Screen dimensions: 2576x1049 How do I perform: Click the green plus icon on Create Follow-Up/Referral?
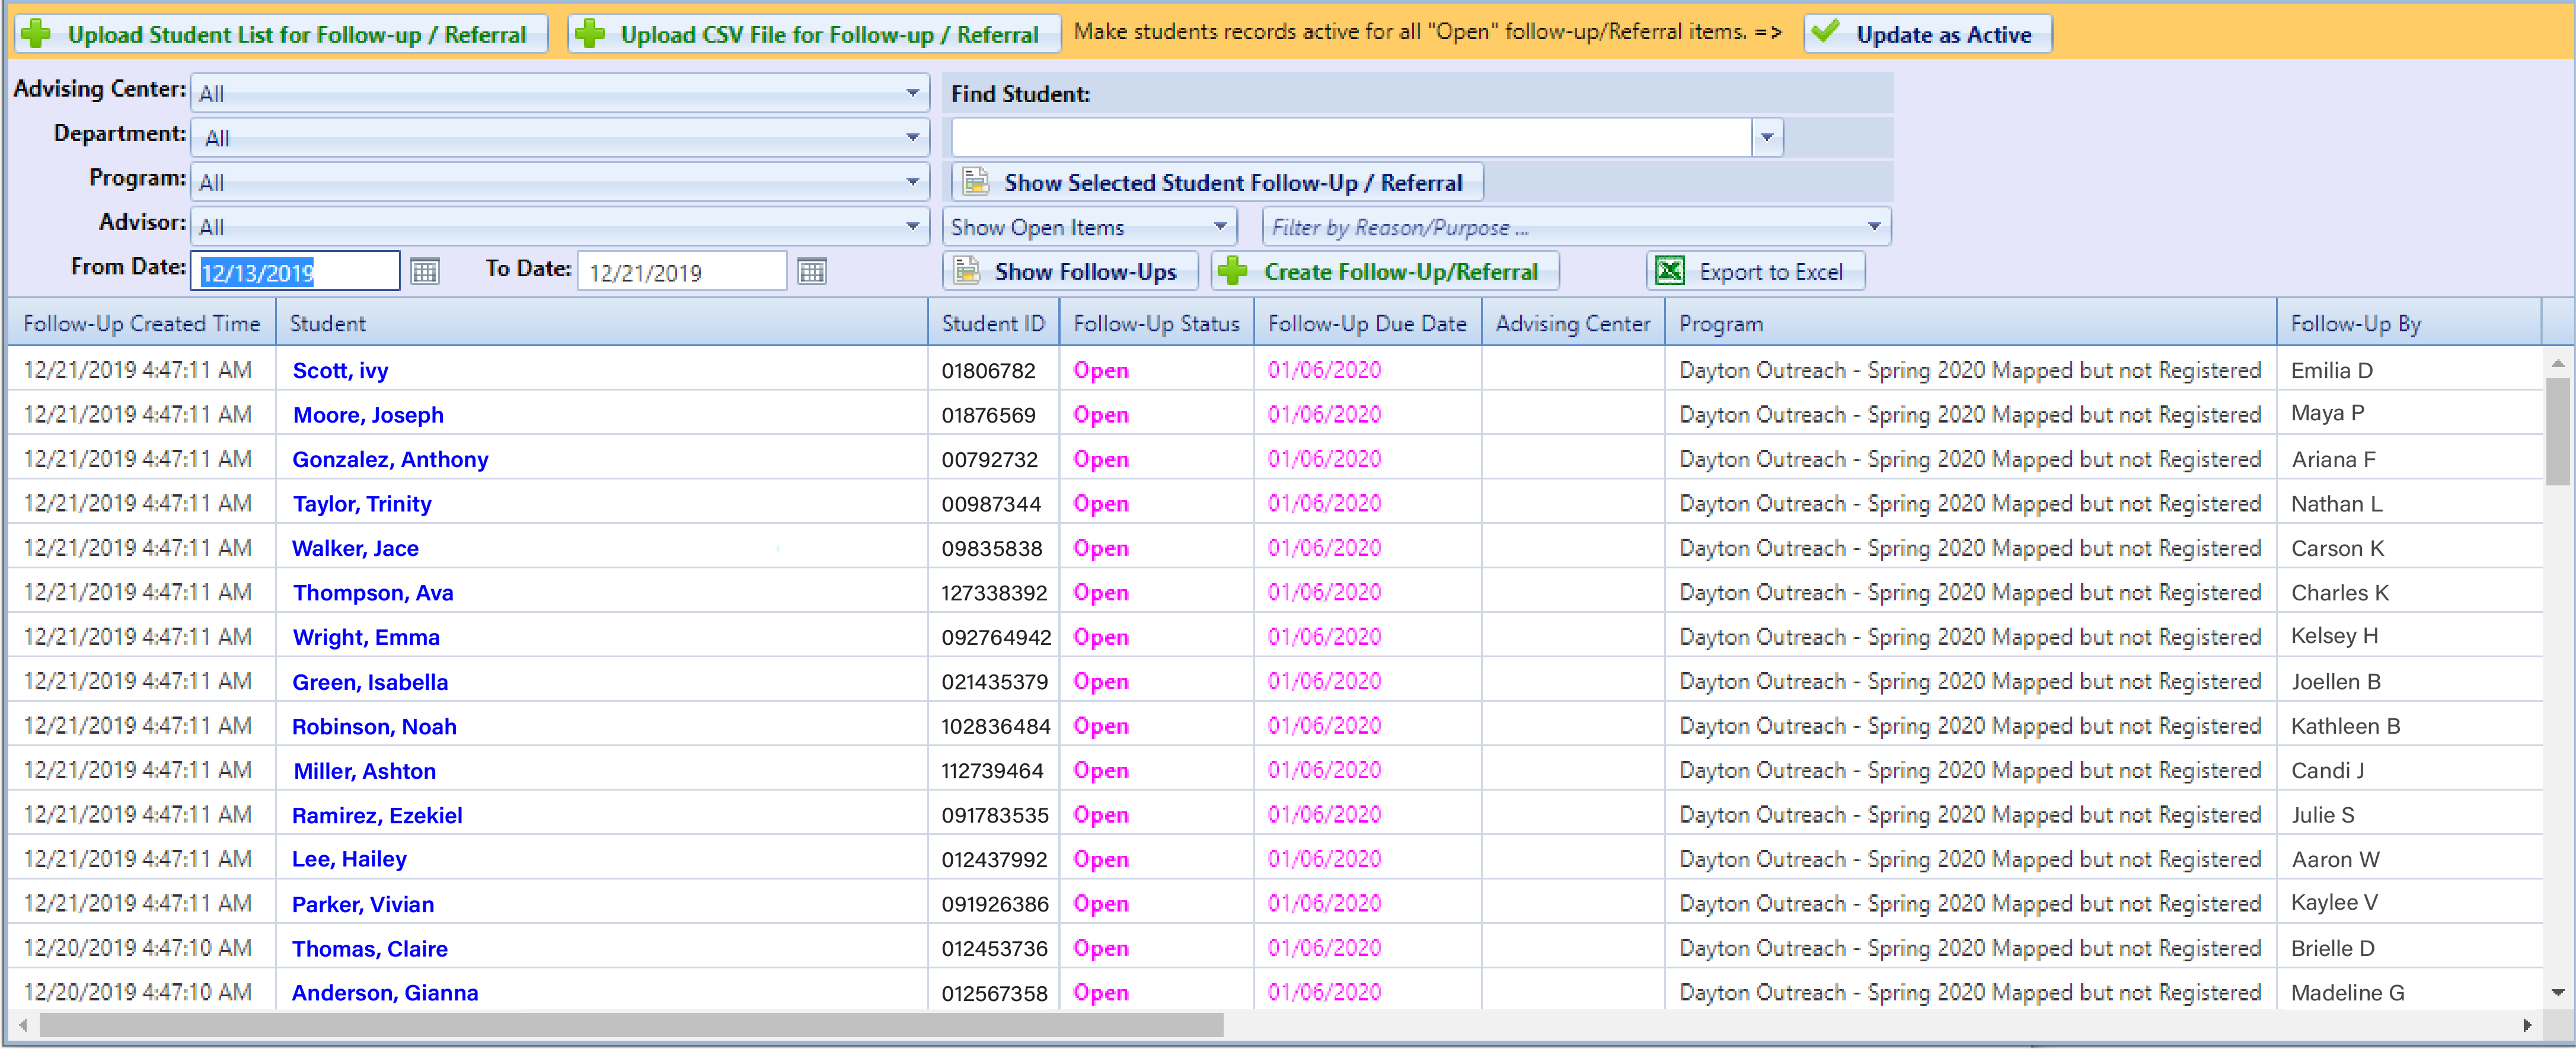click(1233, 271)
